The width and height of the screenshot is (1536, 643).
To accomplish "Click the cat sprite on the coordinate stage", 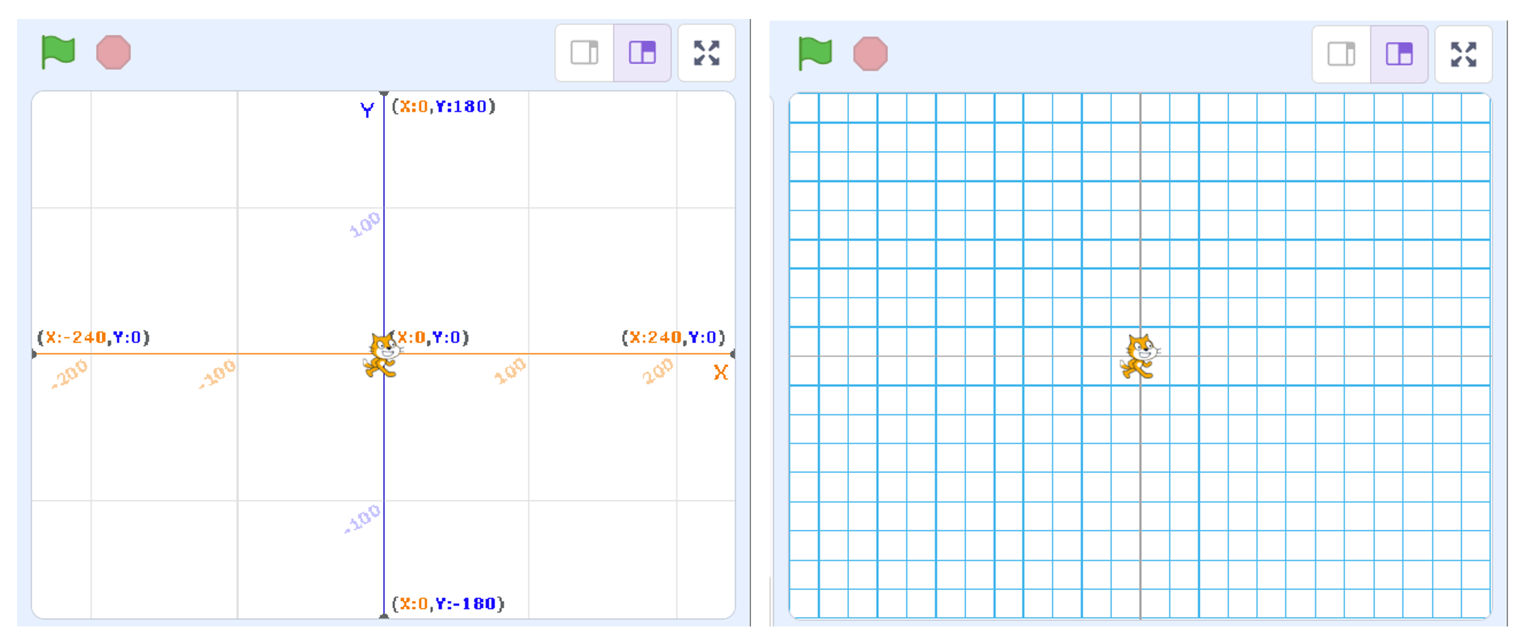I will click(x=382, y=355).
